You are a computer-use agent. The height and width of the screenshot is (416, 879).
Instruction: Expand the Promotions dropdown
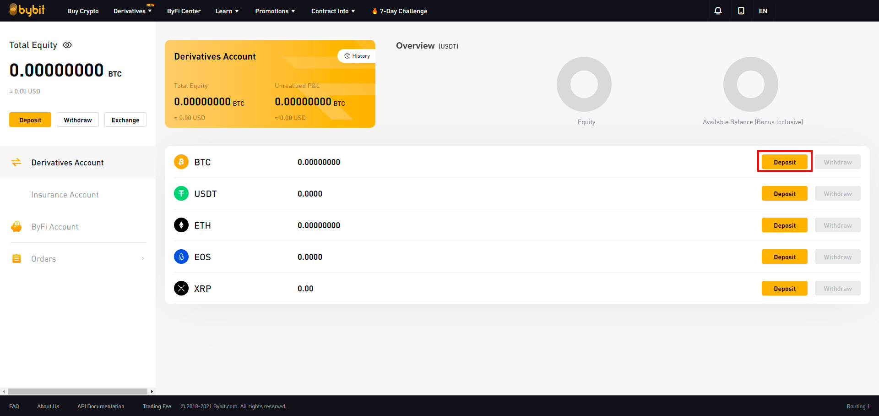275,11
